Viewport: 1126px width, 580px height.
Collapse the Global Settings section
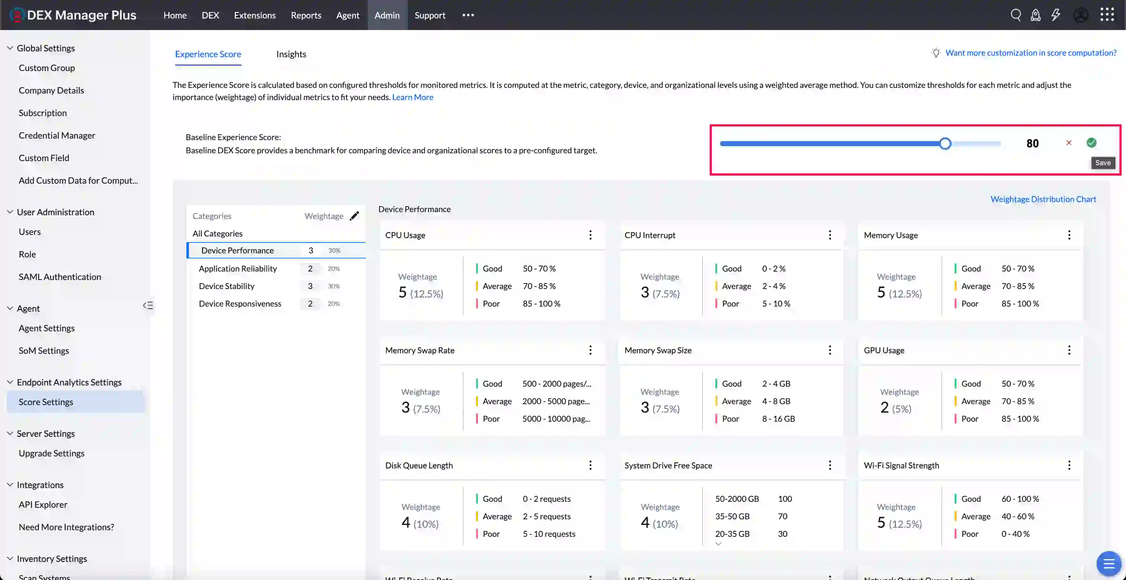point(10,48)
